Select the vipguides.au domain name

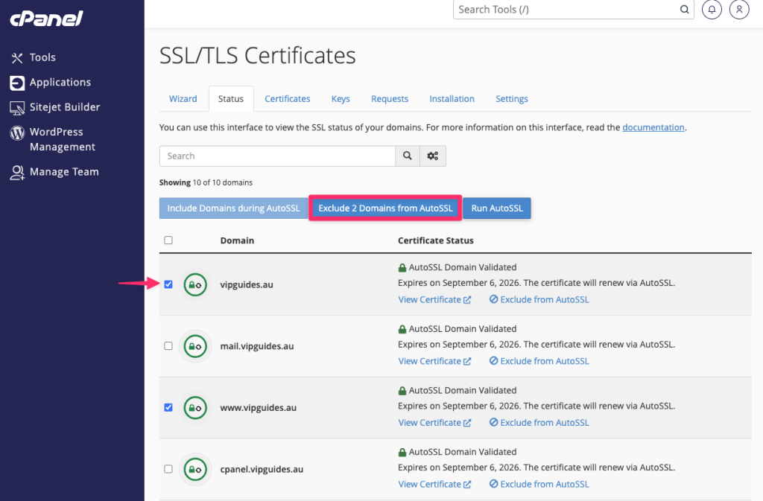(x=246, y=285)
